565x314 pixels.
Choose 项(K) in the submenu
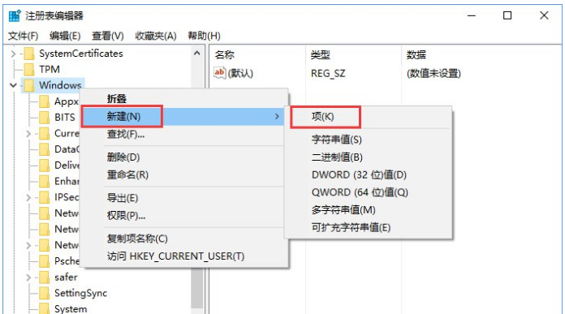click(x=323, y=117)
